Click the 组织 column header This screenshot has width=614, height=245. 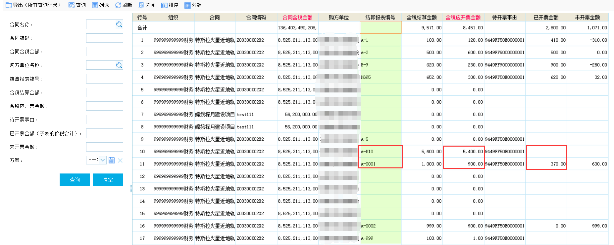click(x=173, y=17)
